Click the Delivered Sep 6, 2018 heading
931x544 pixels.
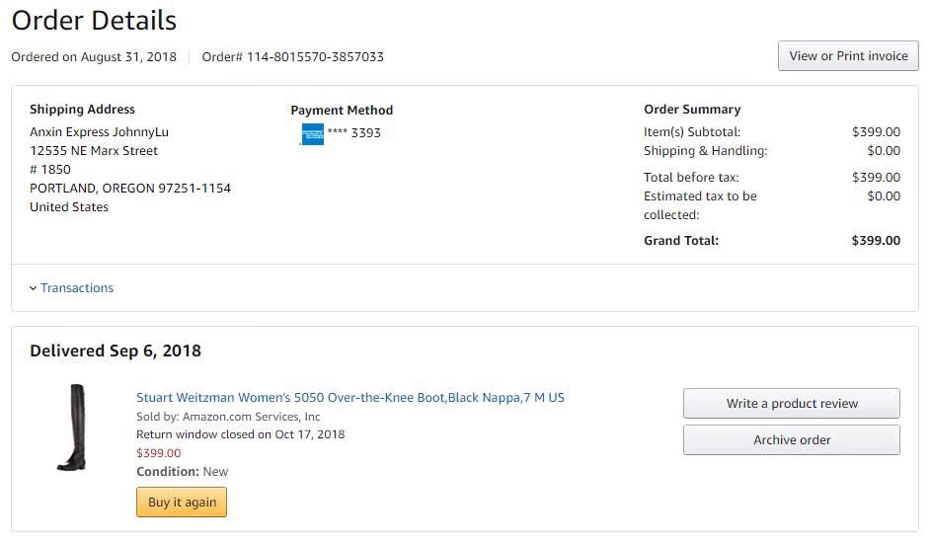coord(116,350)
